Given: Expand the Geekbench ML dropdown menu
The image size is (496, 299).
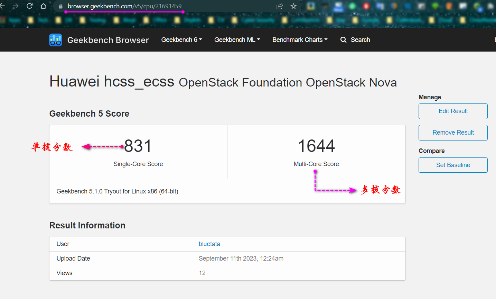Looking at the screenshot, I should click(237, 40).
